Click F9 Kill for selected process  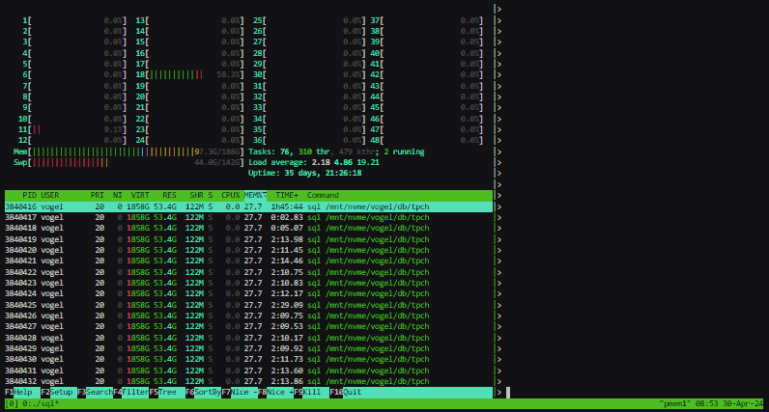click(311, 392)
